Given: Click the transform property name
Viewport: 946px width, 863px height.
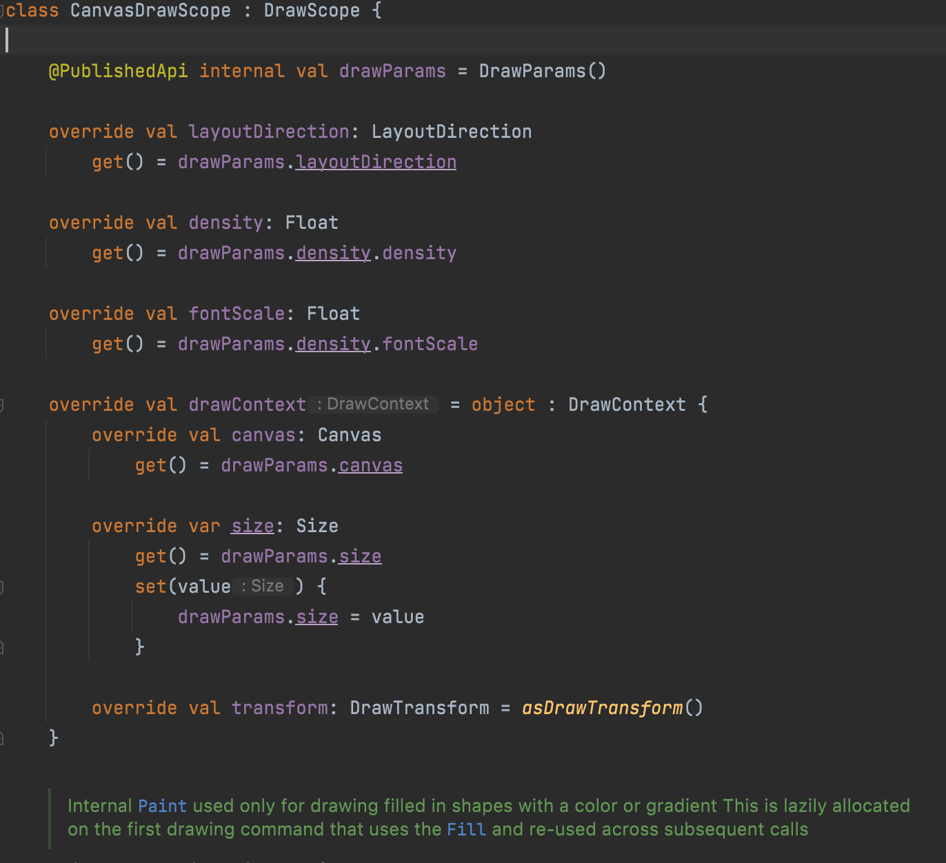Looking at the screenshot, I should tap(279, 708).
